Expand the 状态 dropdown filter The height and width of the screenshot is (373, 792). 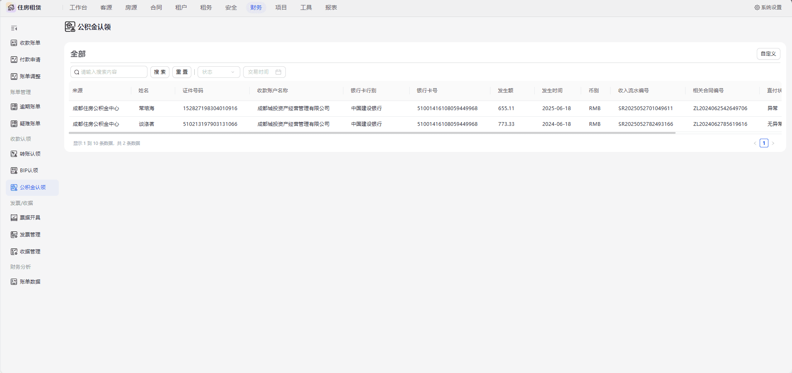click(219, 72)
